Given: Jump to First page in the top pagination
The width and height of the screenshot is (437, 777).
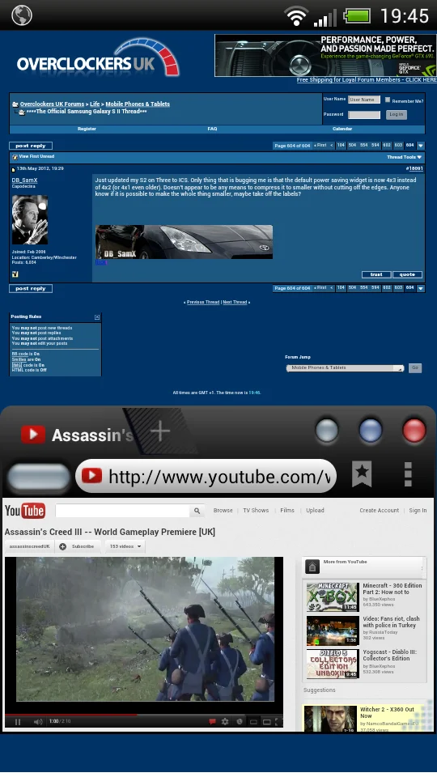Looking at the screenshot, I should coord(320,145).
